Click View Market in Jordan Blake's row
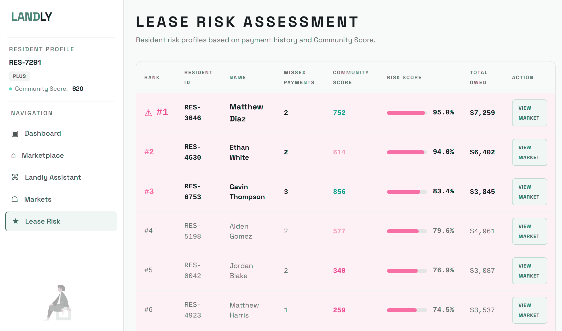 (x=529, y=271)
